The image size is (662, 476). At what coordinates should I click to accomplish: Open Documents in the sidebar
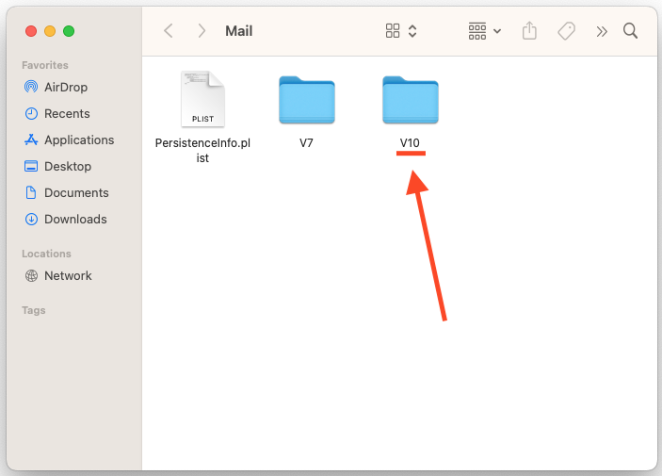coord(76,192)
